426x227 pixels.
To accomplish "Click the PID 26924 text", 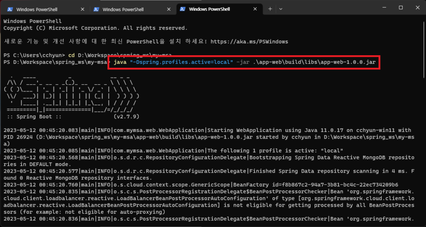I will tap(18, 137).
